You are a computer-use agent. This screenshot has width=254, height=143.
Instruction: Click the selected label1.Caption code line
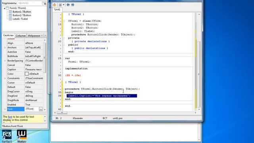(102, 96)
